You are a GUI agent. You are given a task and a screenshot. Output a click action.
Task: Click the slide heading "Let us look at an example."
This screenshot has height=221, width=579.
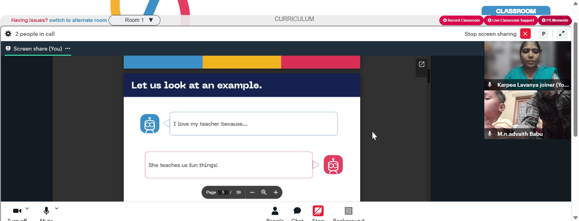click(196, 85)
